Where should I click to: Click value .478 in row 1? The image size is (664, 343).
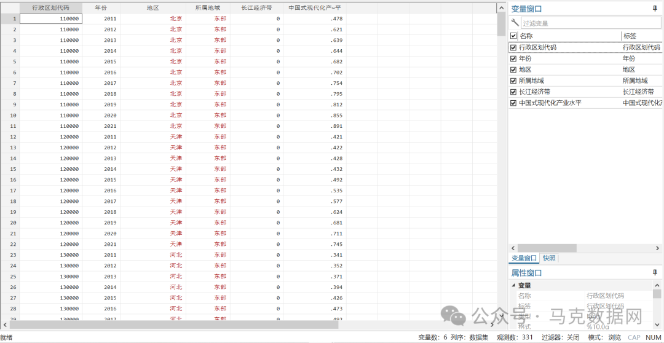315,18
